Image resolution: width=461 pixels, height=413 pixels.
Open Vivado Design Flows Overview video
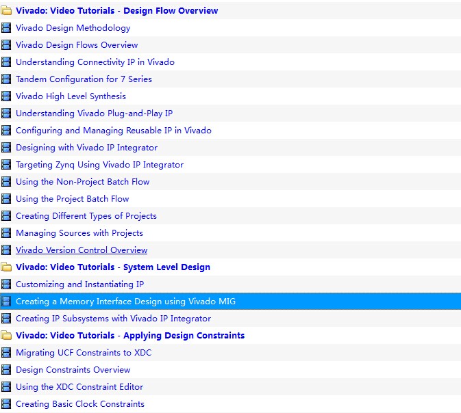(77, 45)
